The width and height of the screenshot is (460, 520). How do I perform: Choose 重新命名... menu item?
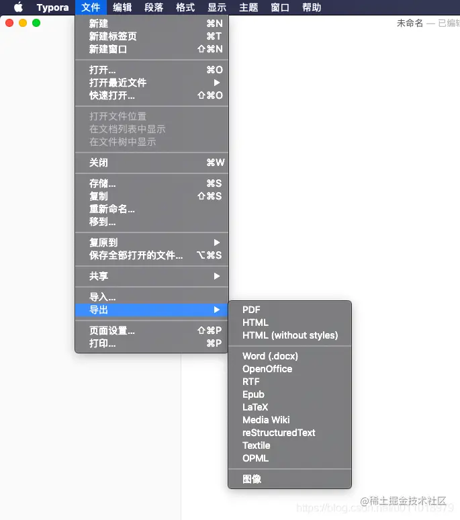pyautogui.click(x=152, y=209)
